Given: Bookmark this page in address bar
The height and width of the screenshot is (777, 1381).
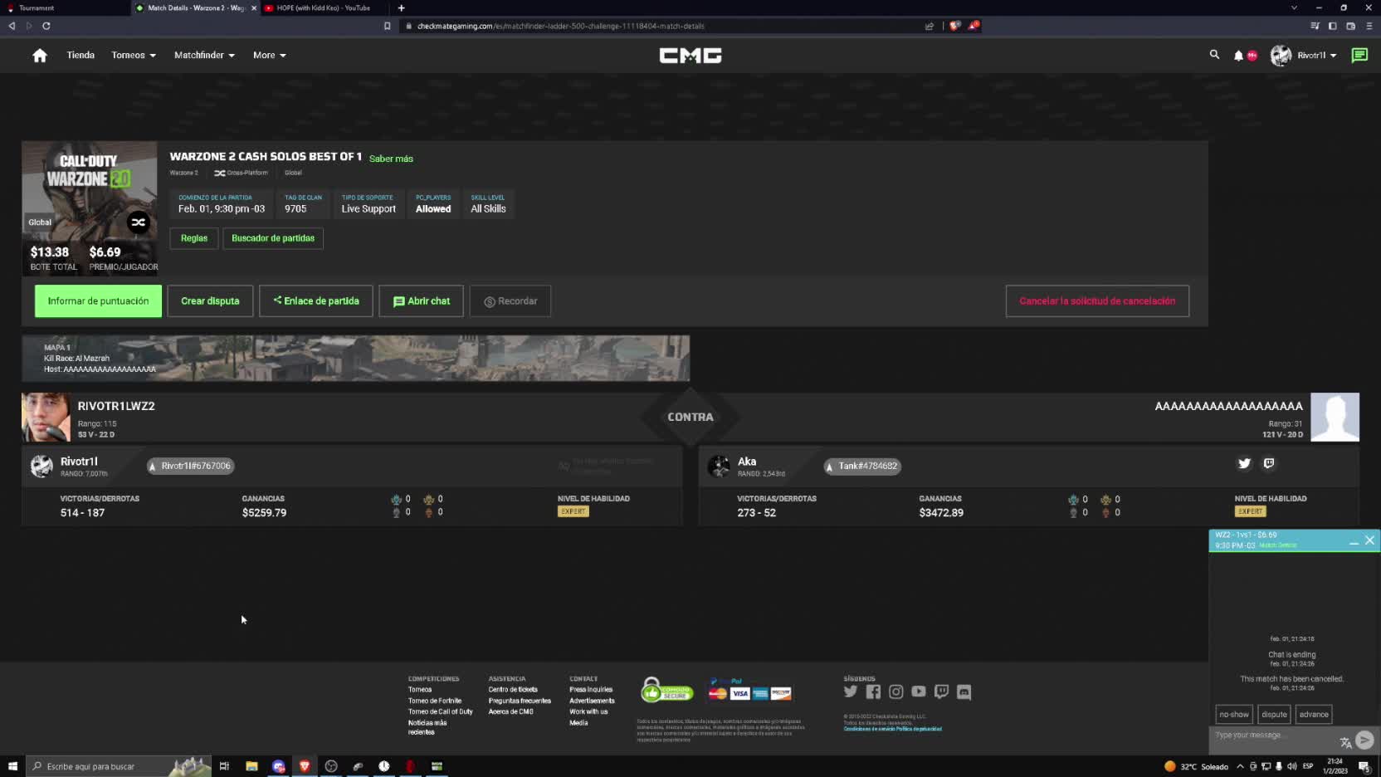Looking at the screenshot, I should 387,26.
